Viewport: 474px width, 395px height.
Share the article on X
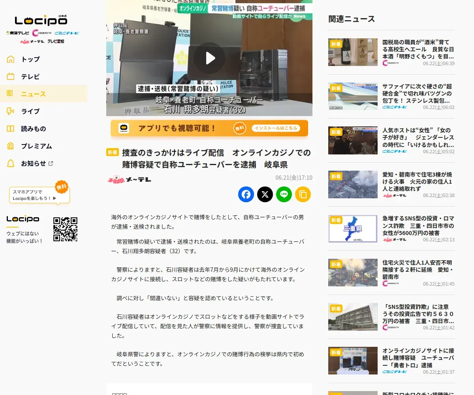tap(265, 194)
